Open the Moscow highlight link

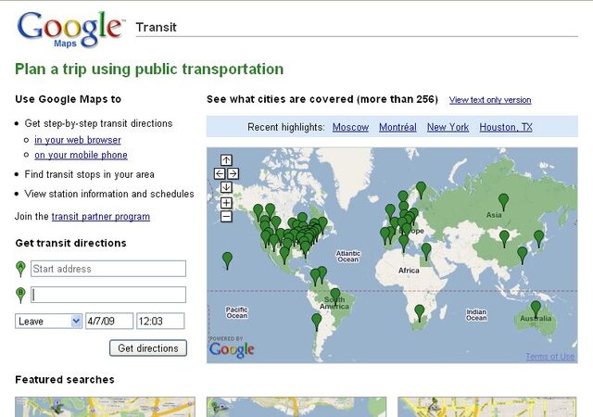350,127
